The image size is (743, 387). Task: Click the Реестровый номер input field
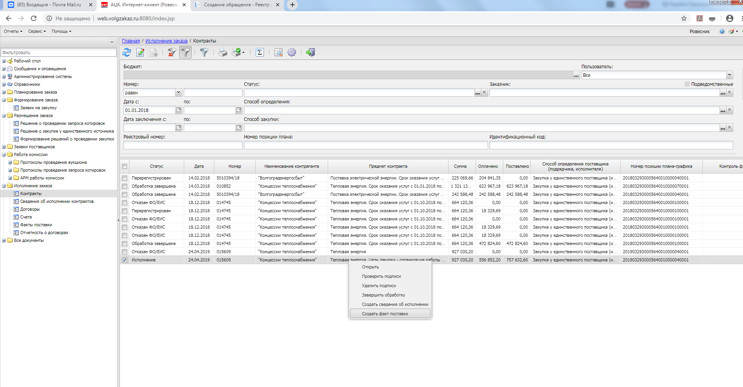click(x=183, y=145)
